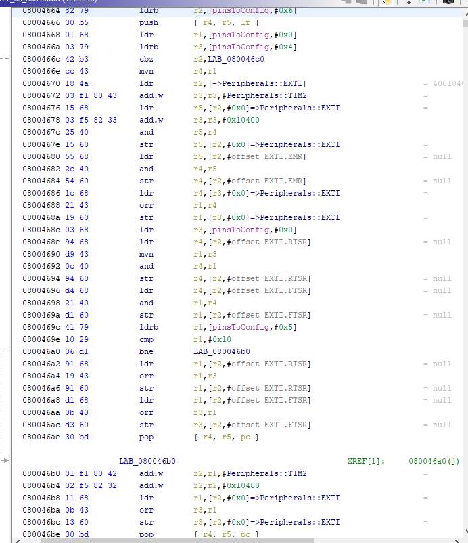Viewport: 468px width, 543px height.
Task: Click the orr mnemonic at 08004688
Action: pyautogui.click(x=146, y=205)
